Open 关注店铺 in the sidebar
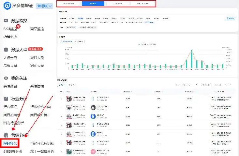Viewport: 239px width, 156px height. (x=37, y=87)
